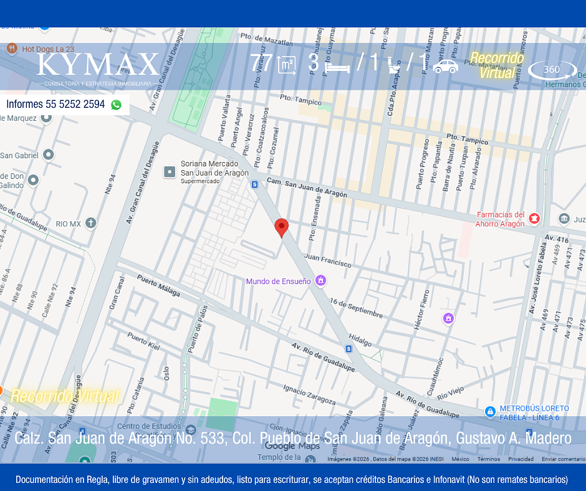Click the red location pin marker

tap(282, 227)
